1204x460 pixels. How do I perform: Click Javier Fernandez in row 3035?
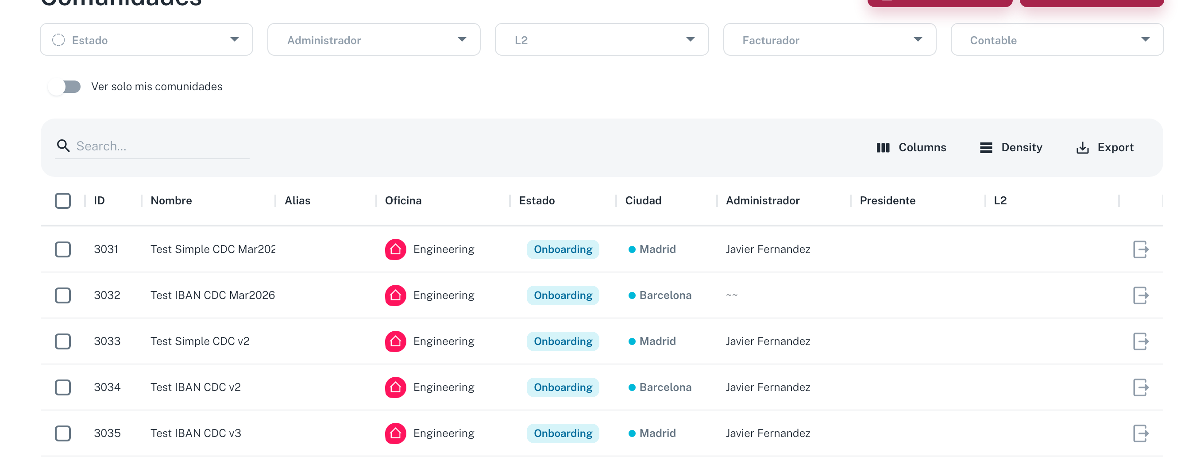768,433
